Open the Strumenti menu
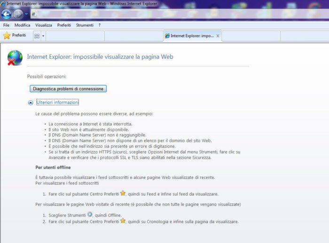Image resolution: width=329 pixels, height=243 pixels. pos(85,25)
